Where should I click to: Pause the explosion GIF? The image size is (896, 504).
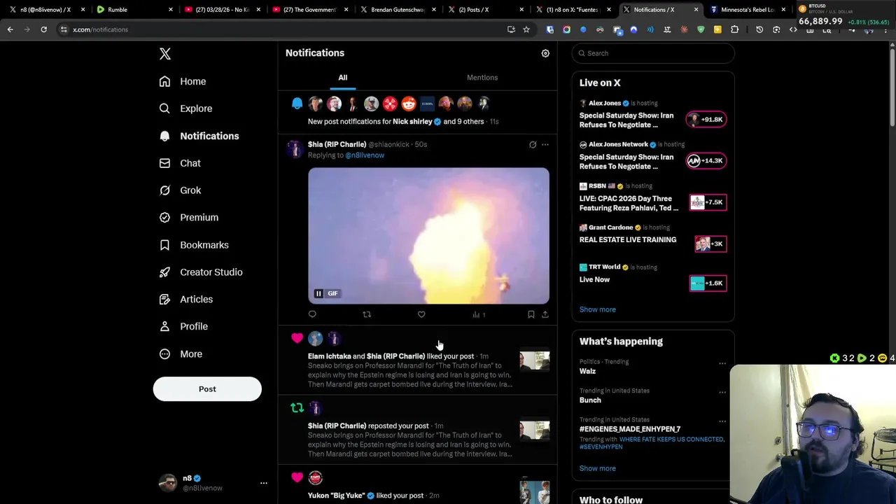tap(318, 294)
